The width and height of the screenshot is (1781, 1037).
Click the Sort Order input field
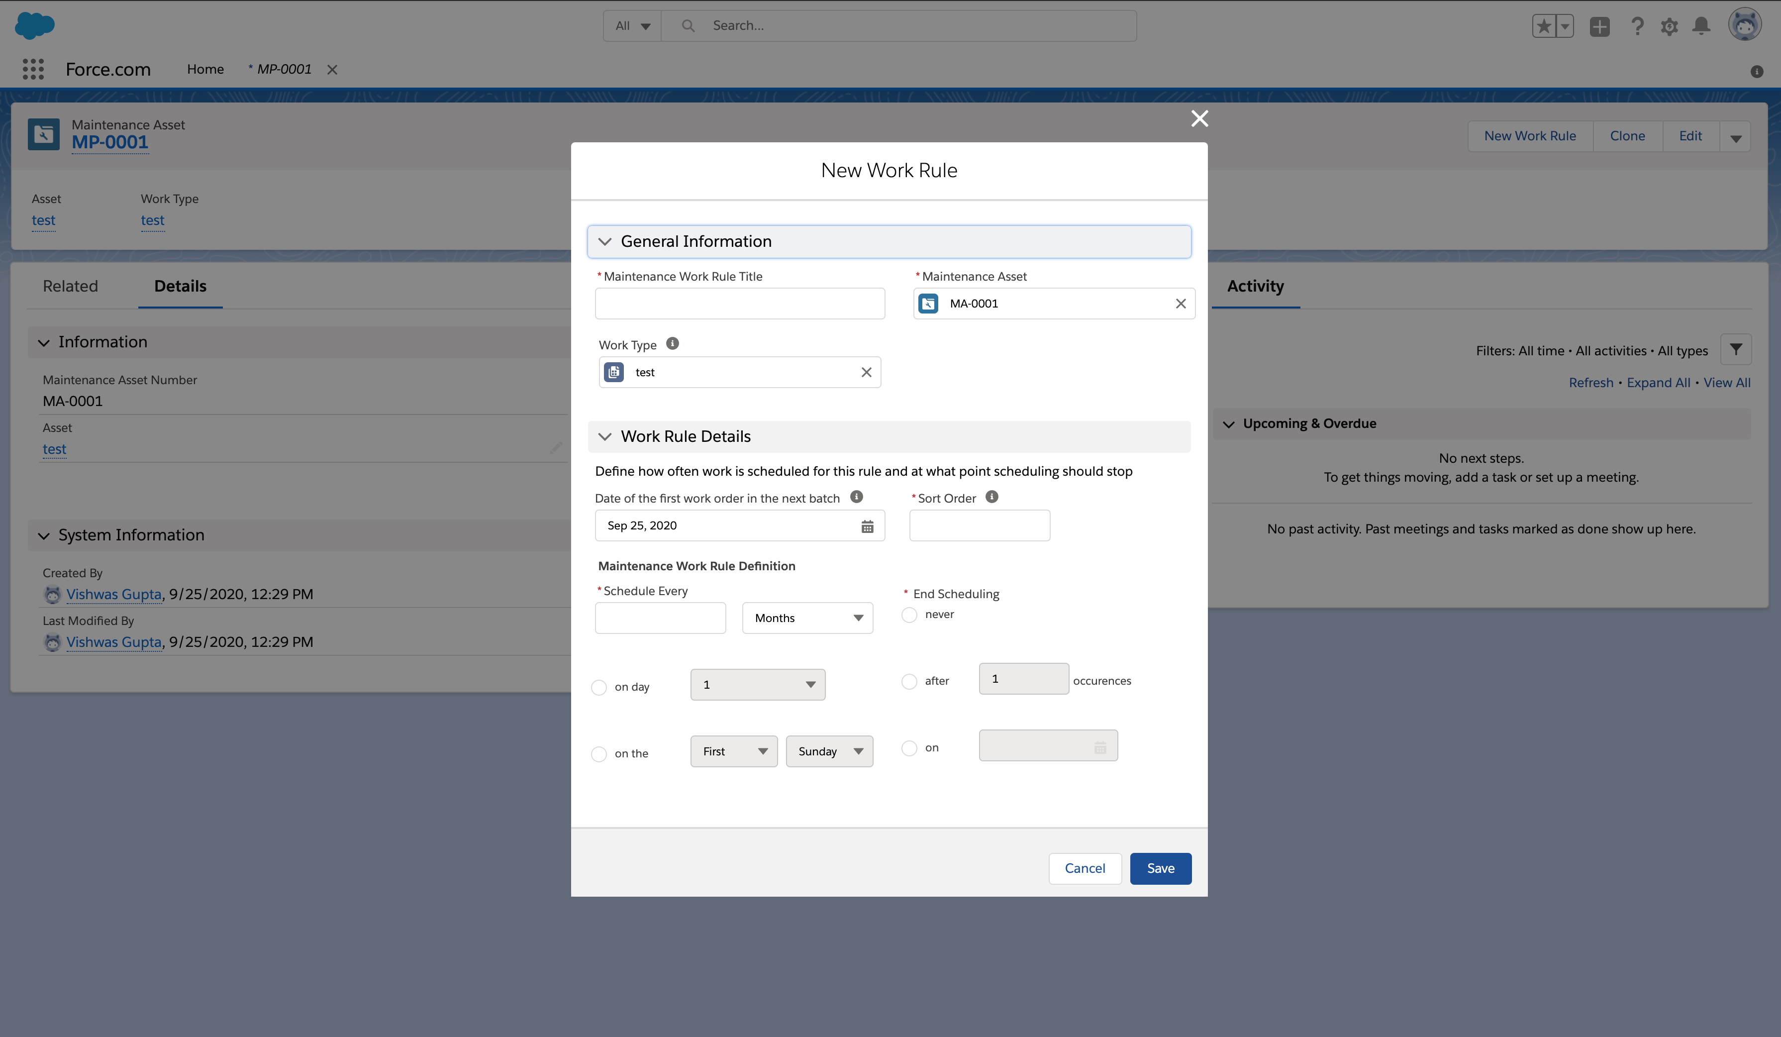coord(979,525)
